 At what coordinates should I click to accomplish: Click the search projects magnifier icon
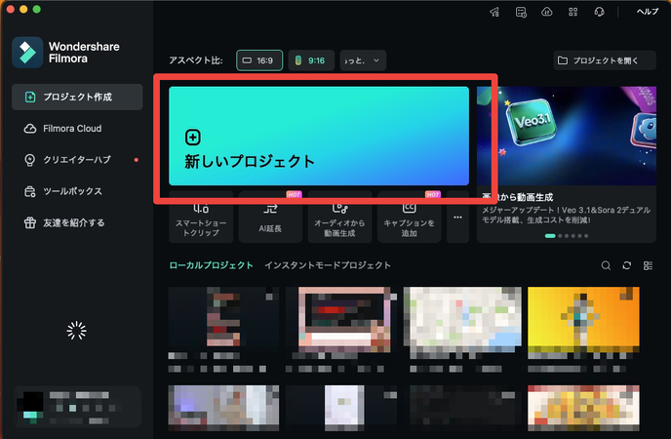(606, 265)
